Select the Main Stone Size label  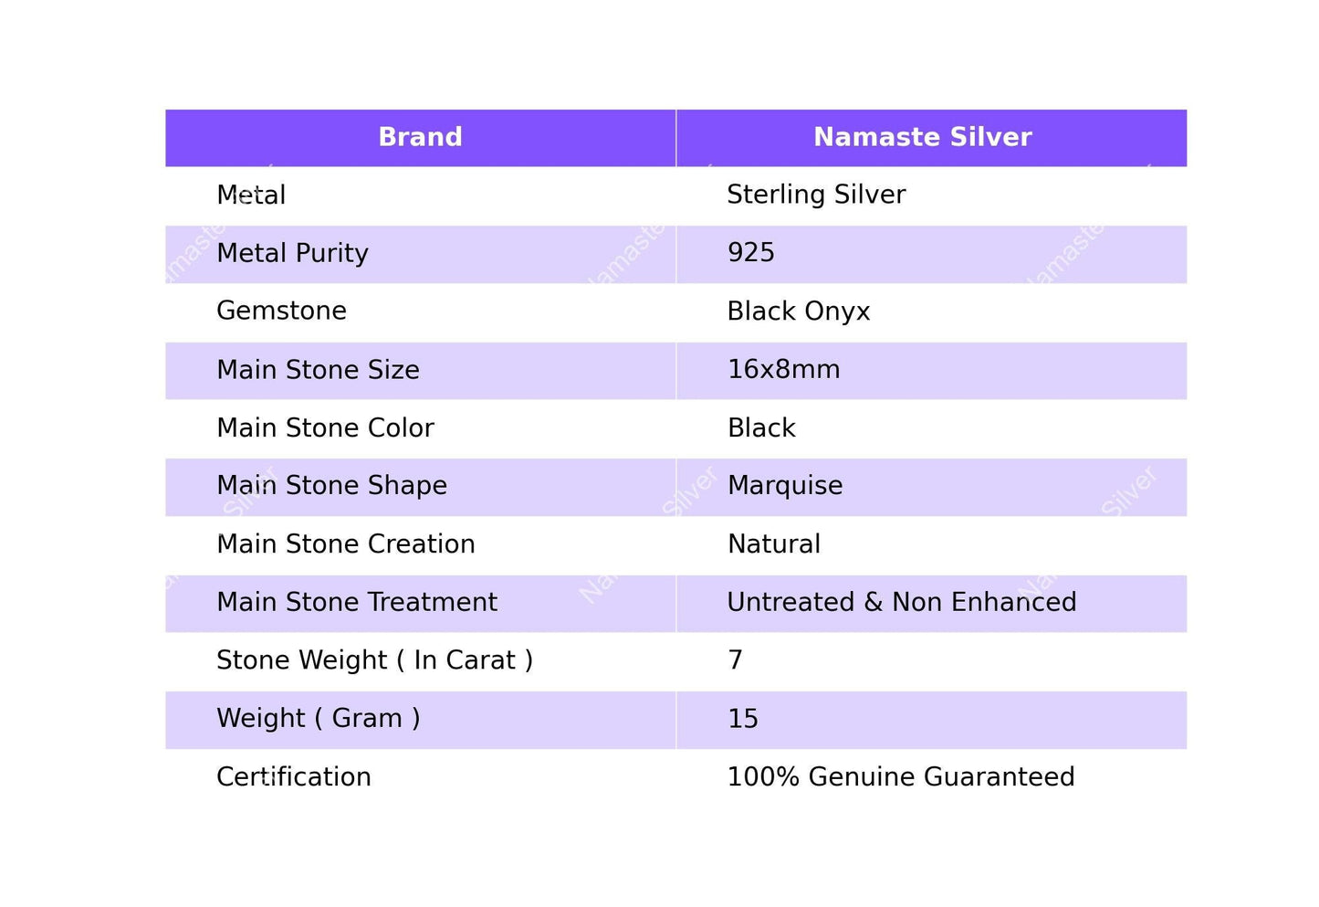point(318,370)
